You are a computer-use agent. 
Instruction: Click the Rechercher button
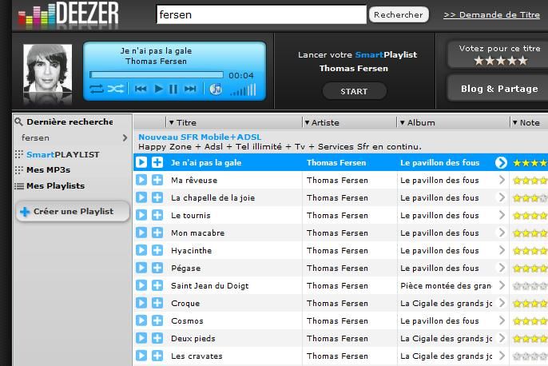point(399,14)
